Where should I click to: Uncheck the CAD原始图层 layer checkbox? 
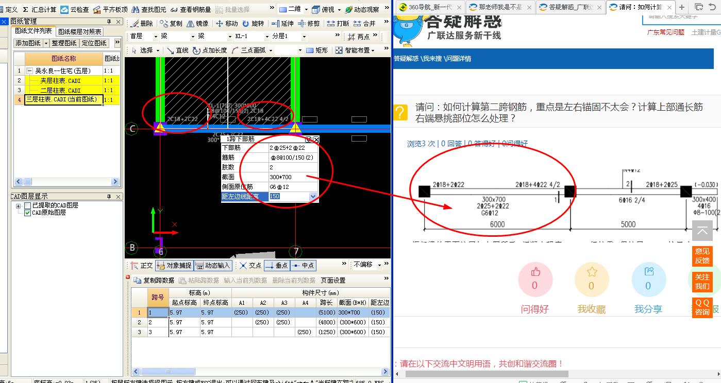[28, 213]
